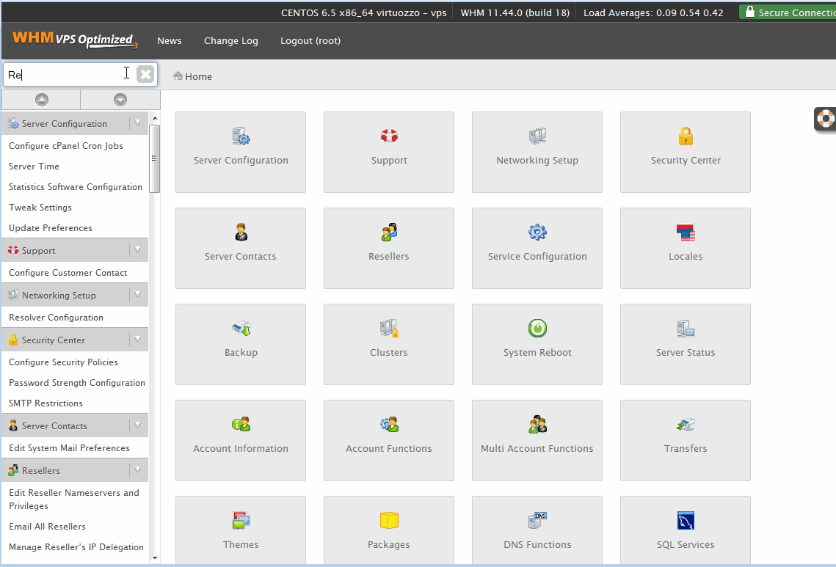The image size is (836, 567).
Task: Open Edit System Mail Preferences link
Action: 69,447
